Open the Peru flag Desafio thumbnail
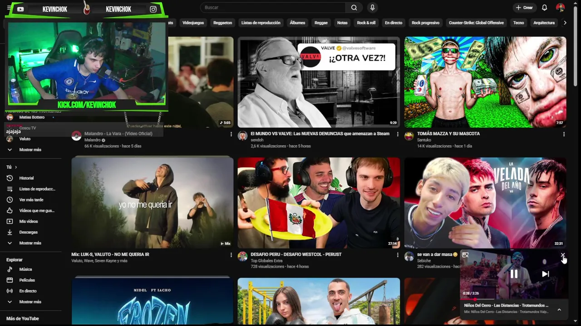Screen dimensions: 581x326 click(319, 203)
